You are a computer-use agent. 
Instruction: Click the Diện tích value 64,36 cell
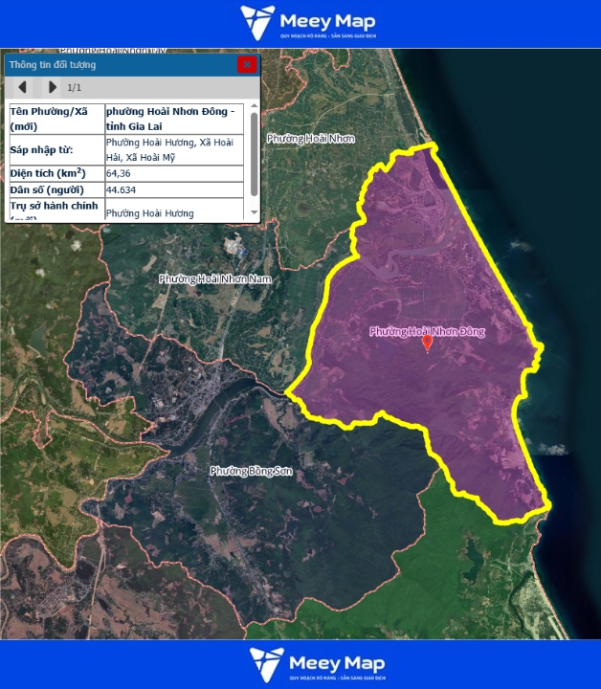coord(174,173)
